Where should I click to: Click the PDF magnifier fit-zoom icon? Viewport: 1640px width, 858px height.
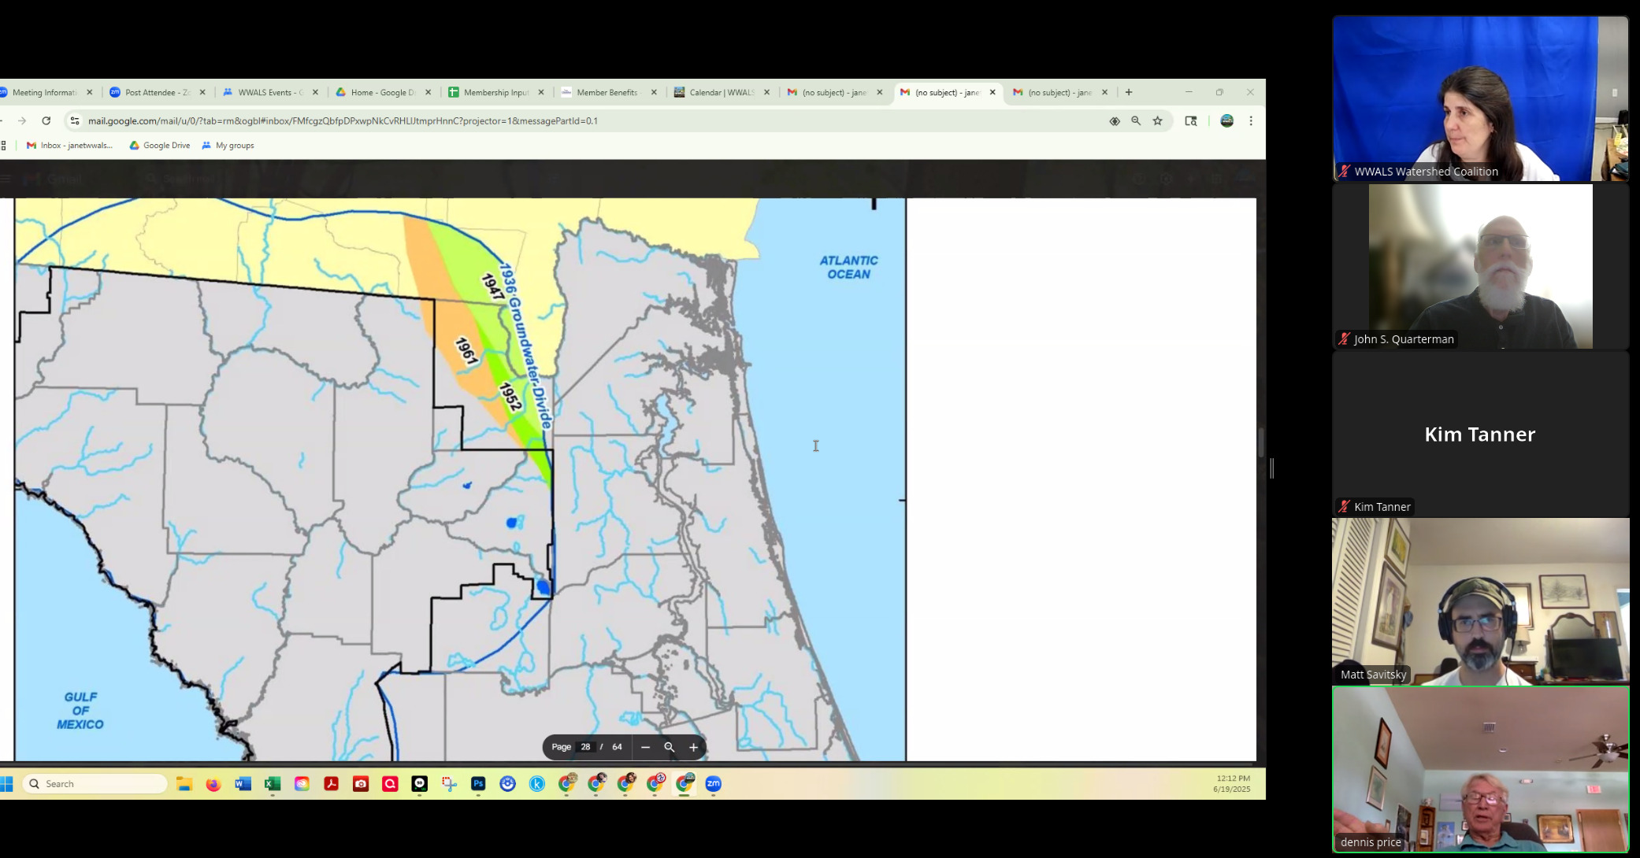click(x=669, y=747)
